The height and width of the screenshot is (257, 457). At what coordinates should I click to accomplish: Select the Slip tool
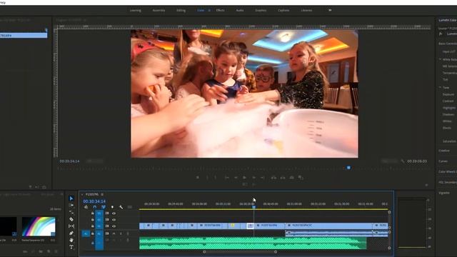click(71, 226)
